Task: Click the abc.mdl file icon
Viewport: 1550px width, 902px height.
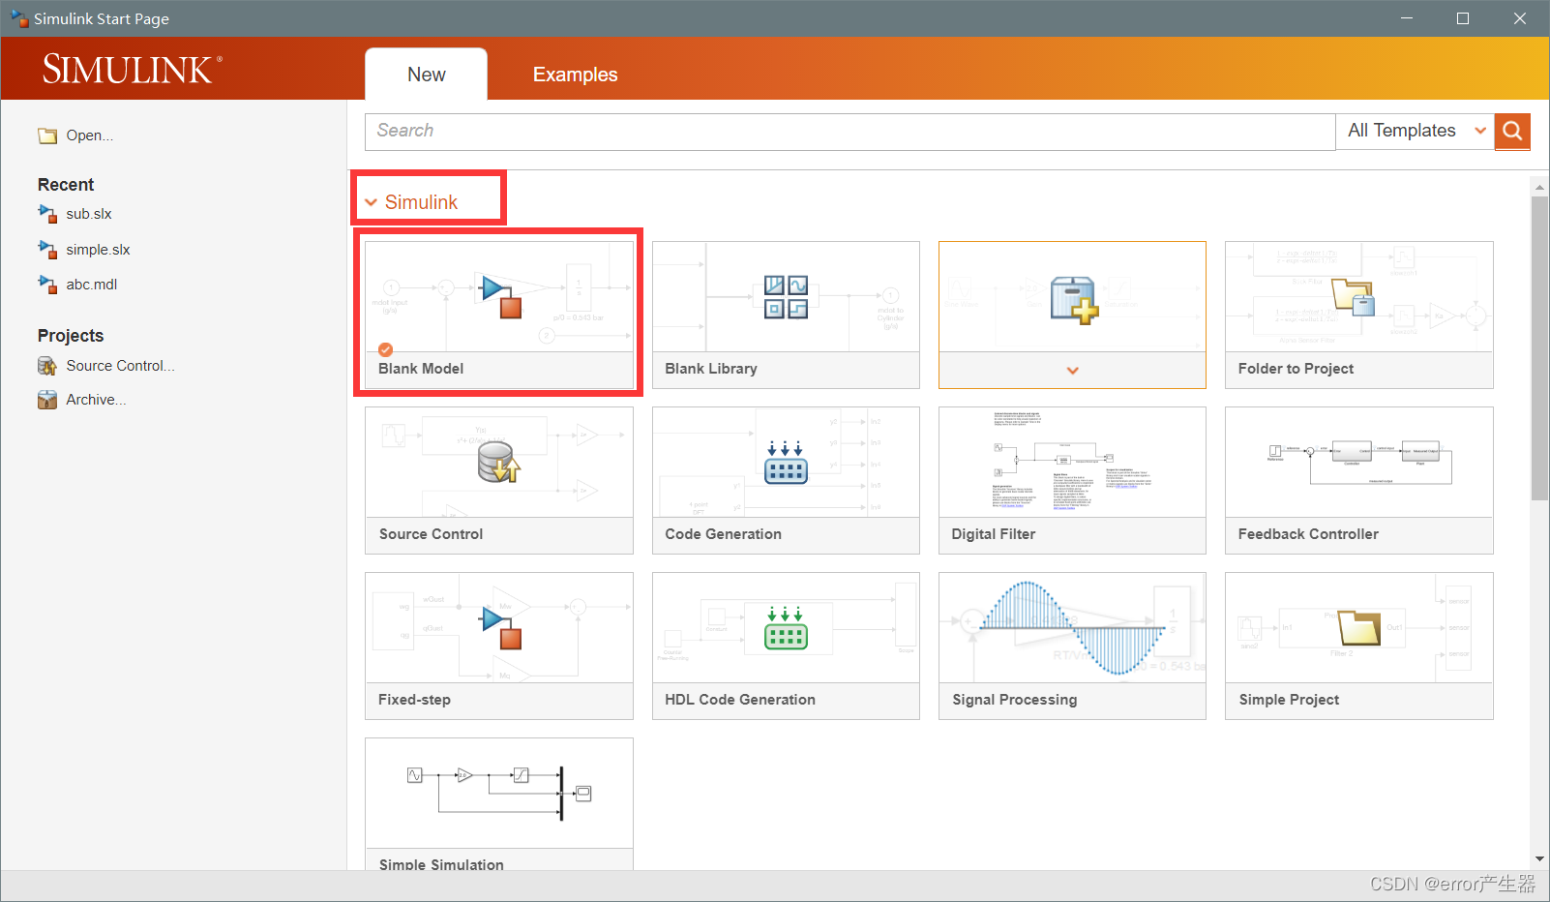Action: click(47, 284)
